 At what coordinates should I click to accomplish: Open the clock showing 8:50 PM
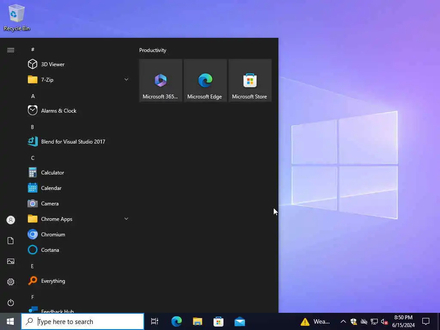[x=403, y=321]
